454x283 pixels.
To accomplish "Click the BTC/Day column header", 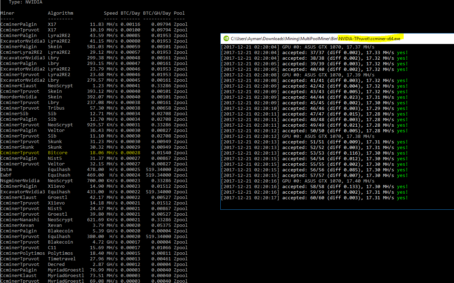I will (130, 13).
